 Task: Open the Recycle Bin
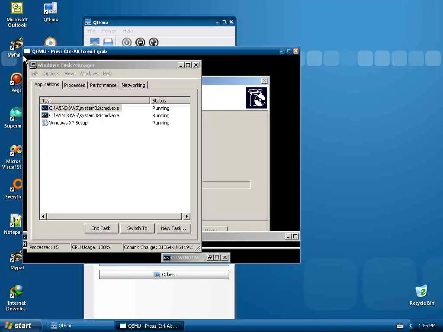pyautogui.click(x=421, y=295)
